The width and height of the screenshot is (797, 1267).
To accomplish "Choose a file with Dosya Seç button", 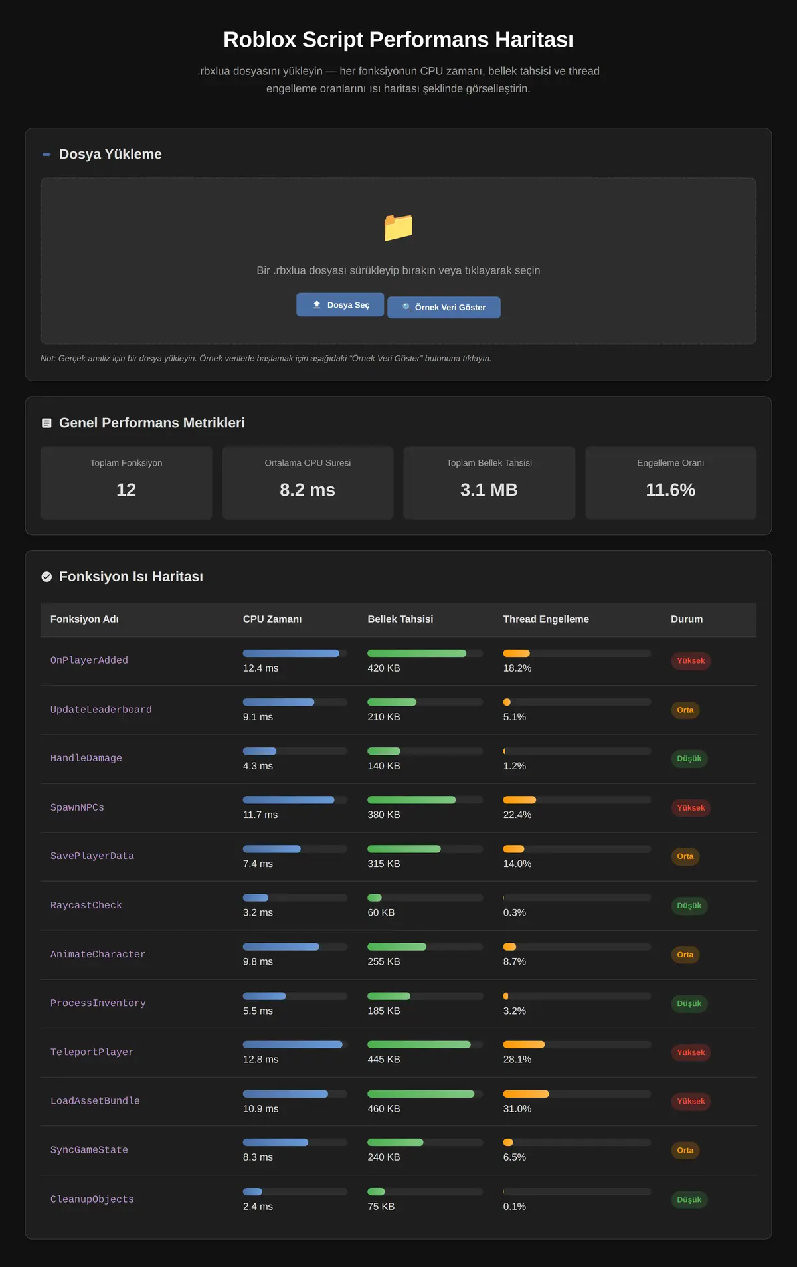I will click(340, 305).
